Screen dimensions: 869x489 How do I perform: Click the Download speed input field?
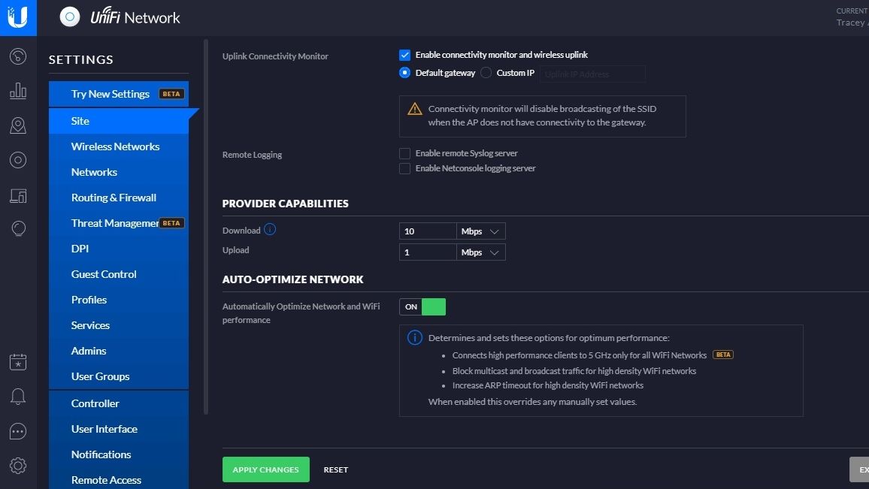pos(427,231)
